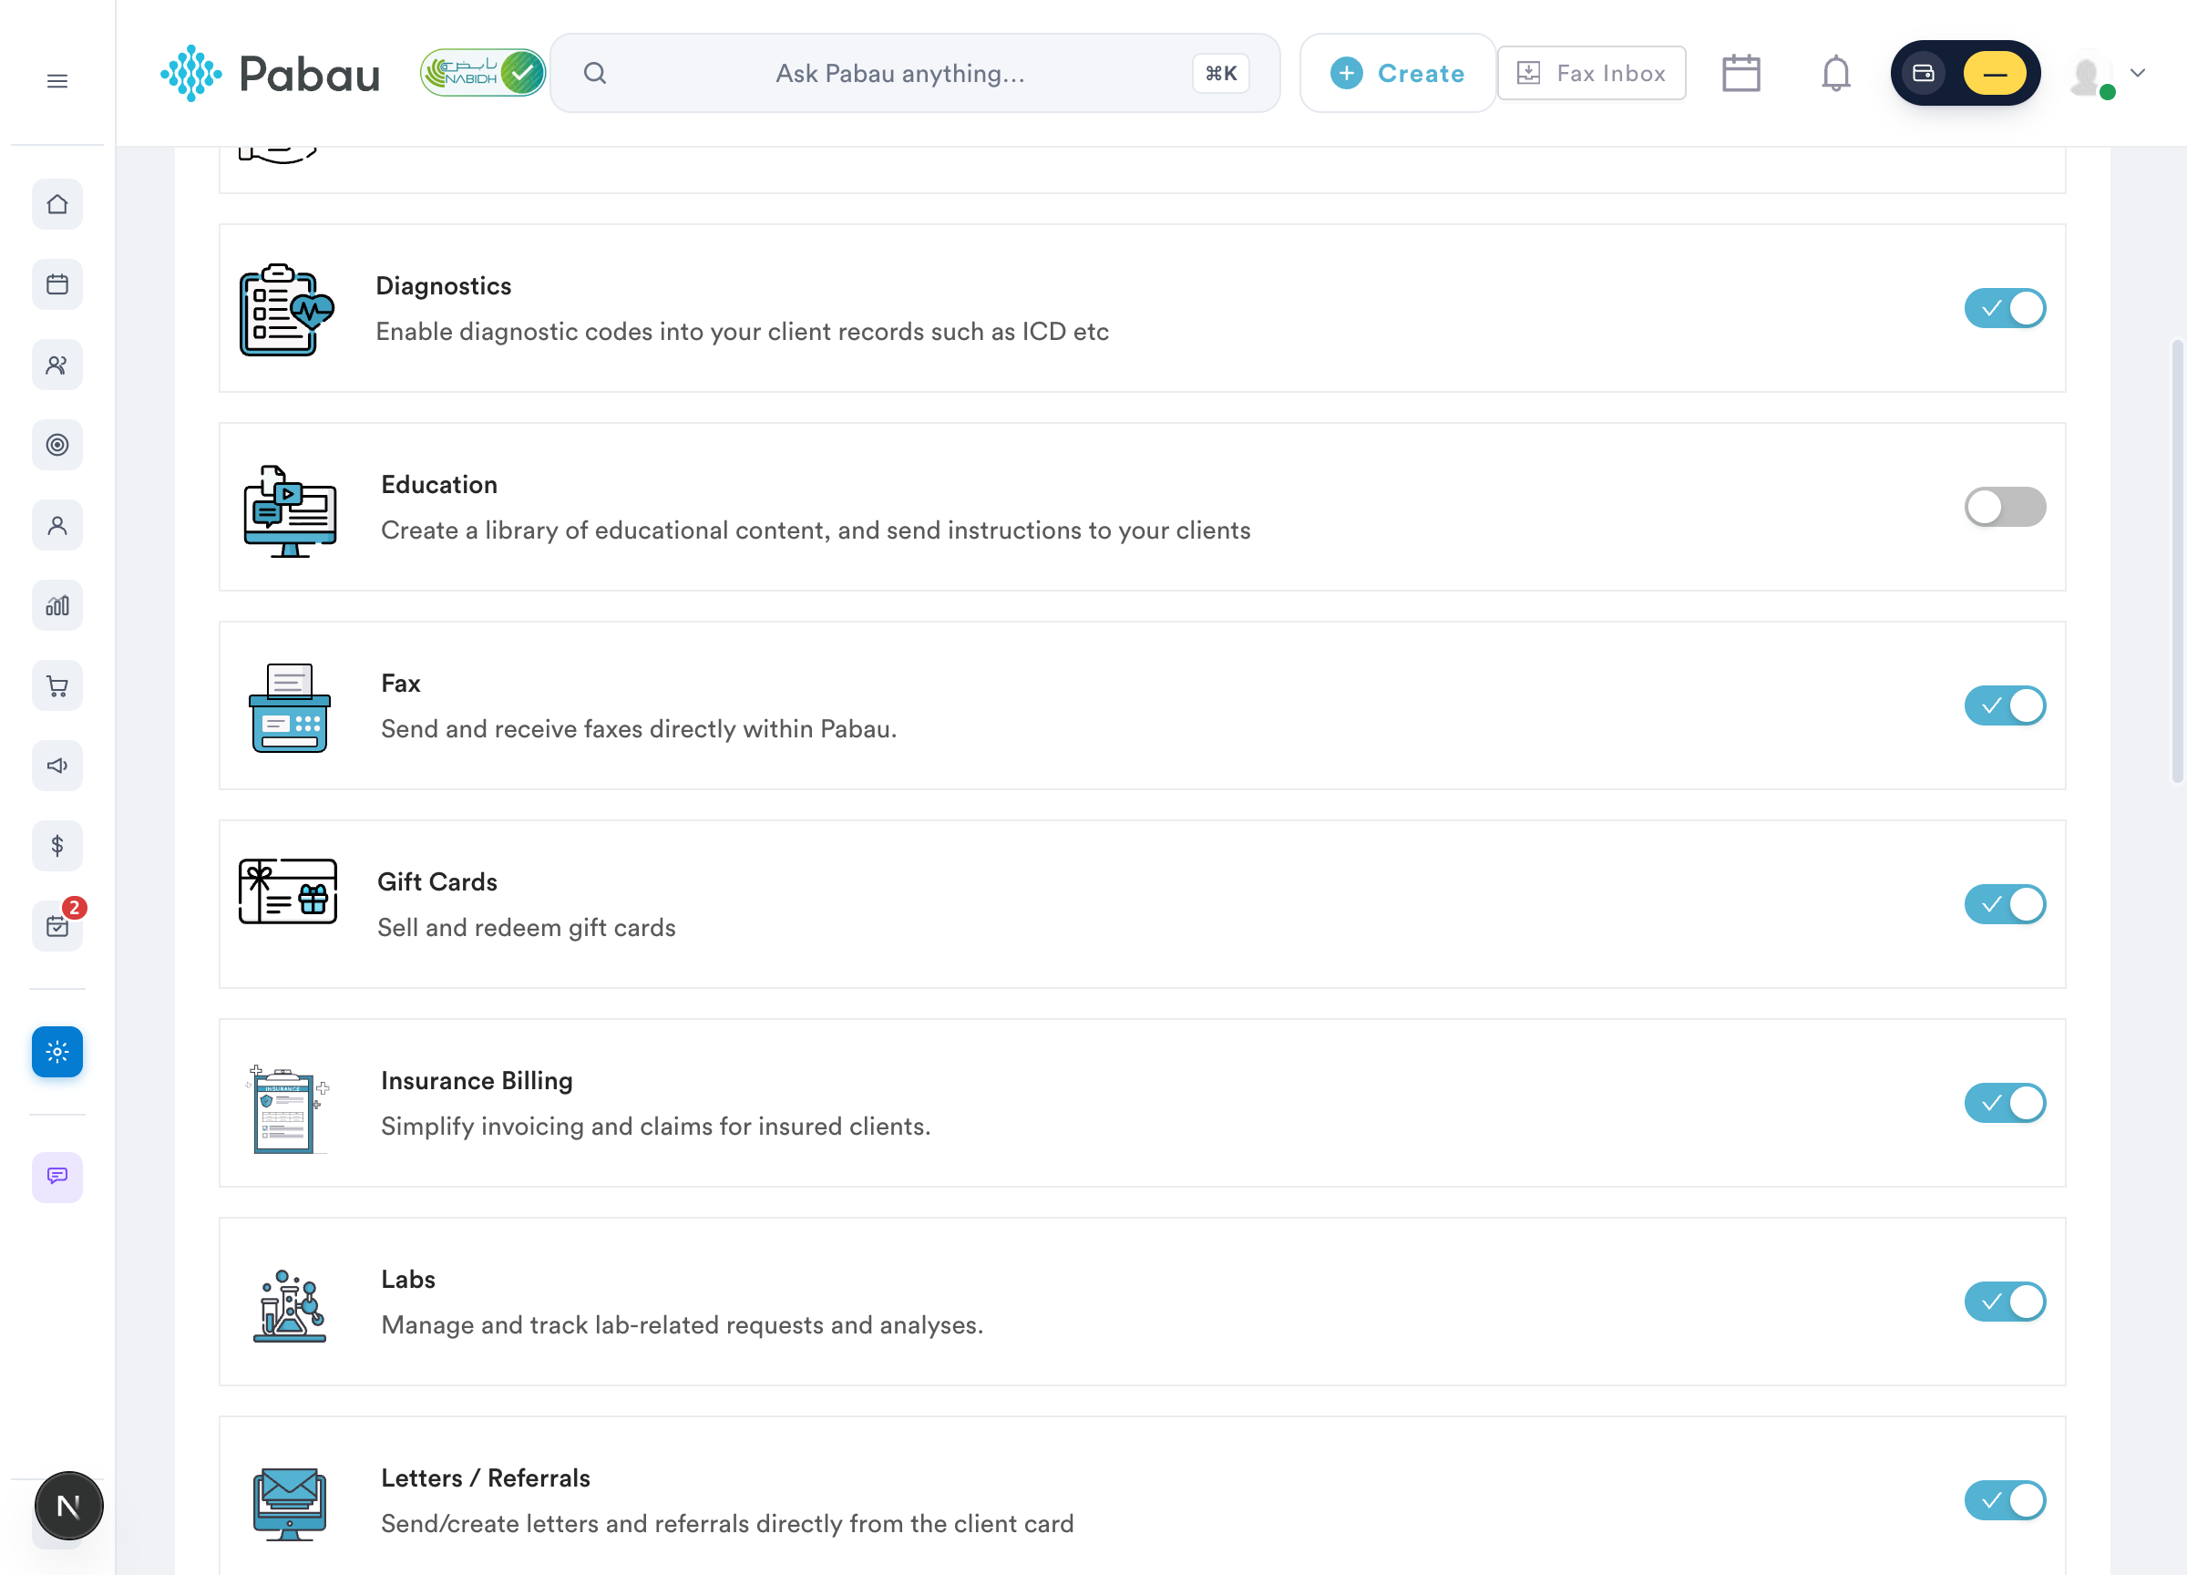Screen dimensions: 2187x1575
Task: Open the notifications bell
Action: 1835,73
